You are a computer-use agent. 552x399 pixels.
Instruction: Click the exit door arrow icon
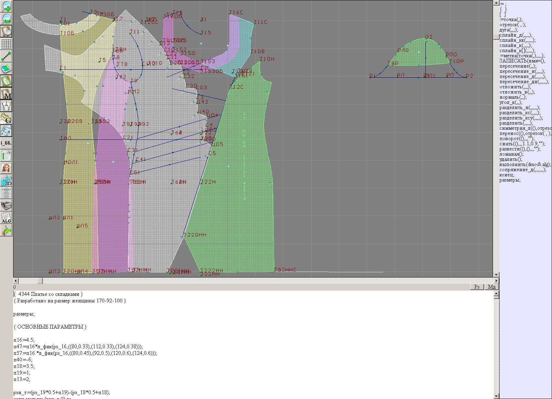6,230
